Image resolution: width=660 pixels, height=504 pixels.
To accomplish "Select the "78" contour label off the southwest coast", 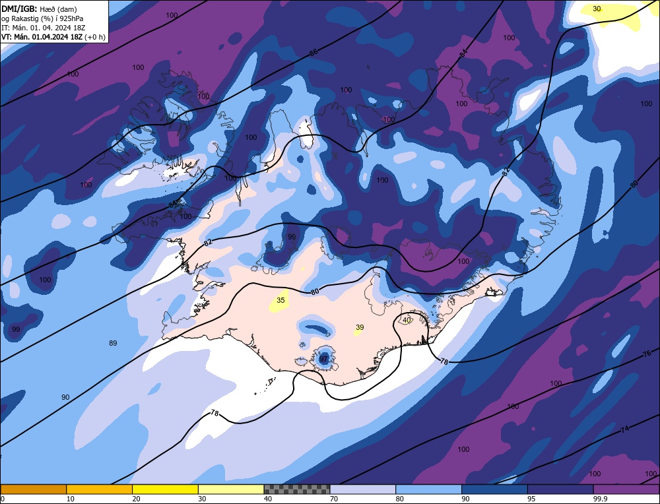I will tap(214, 414).
